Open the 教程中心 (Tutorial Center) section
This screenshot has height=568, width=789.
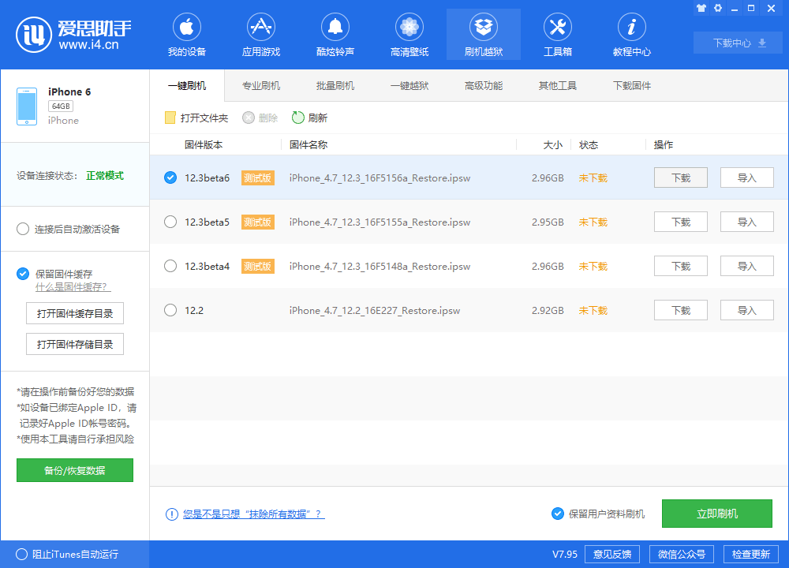[631, 34]
